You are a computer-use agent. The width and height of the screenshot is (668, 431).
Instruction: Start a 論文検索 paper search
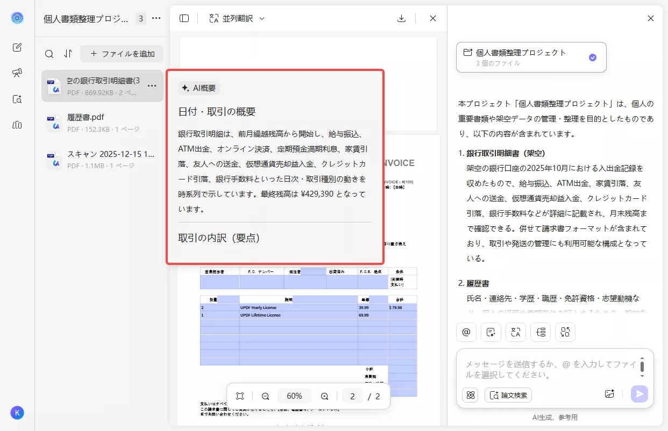tap(508, 395)
